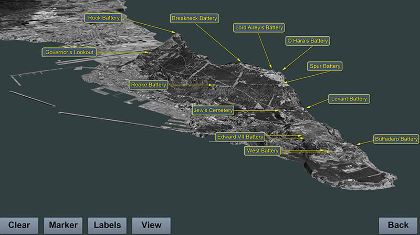Image resolution: width=420 pixels, height=235 pixels.
Task: Open the View button
Action: [x=151, y=226]
